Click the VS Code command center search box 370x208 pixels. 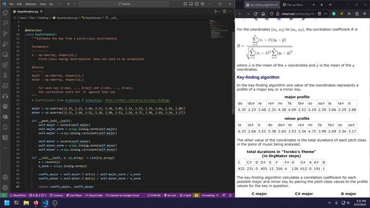point(124,4)
